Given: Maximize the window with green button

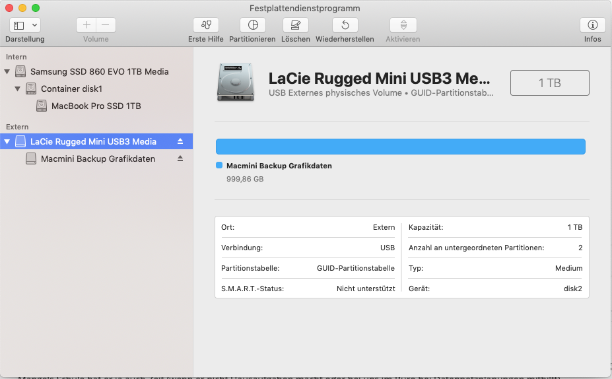Looking at the screenshot, I should (36, 8).
